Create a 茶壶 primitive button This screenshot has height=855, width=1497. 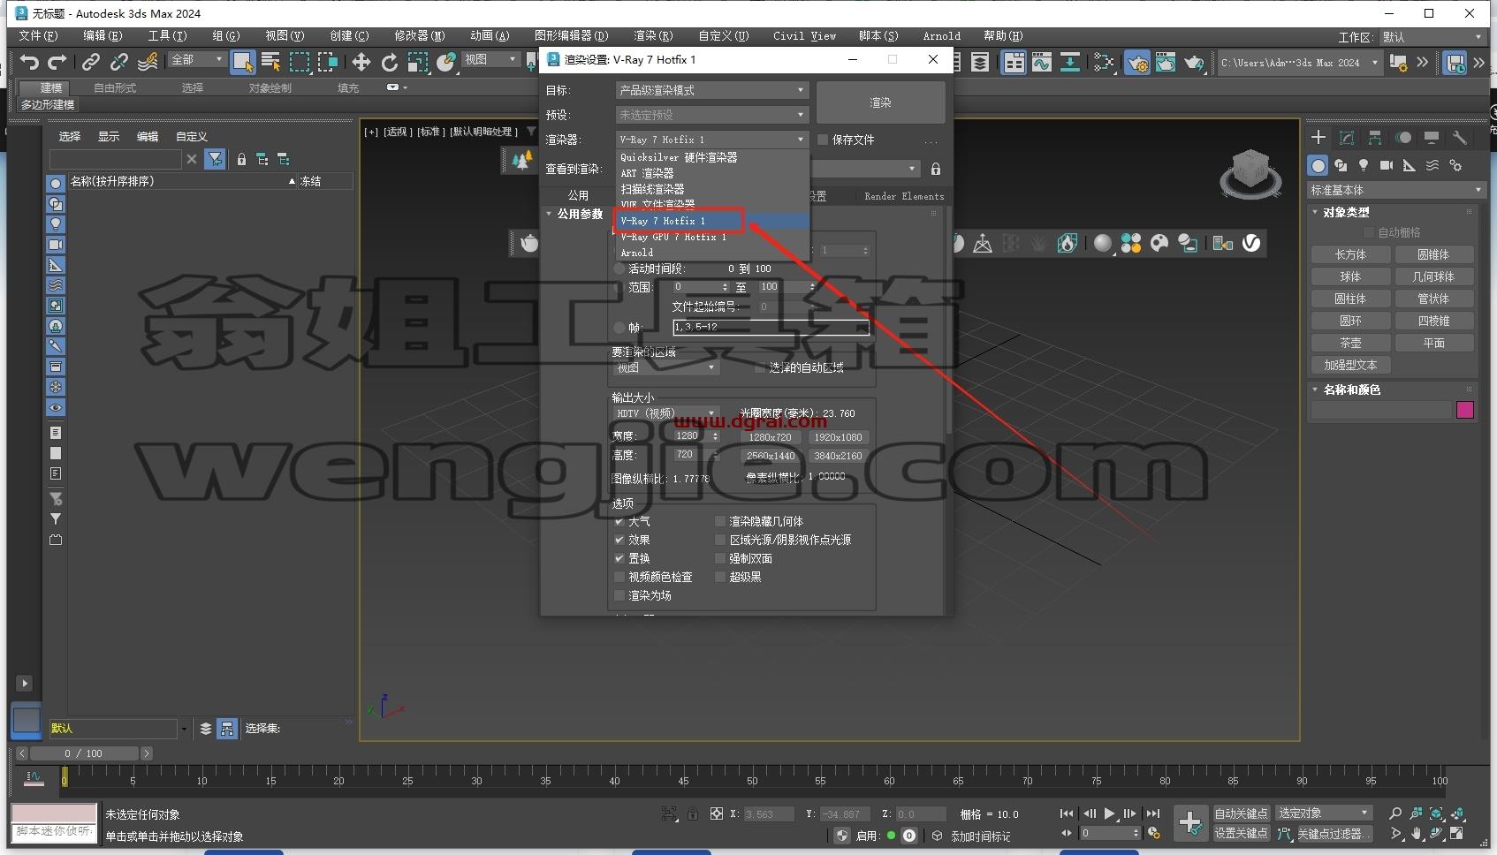tap(1350, 343)
